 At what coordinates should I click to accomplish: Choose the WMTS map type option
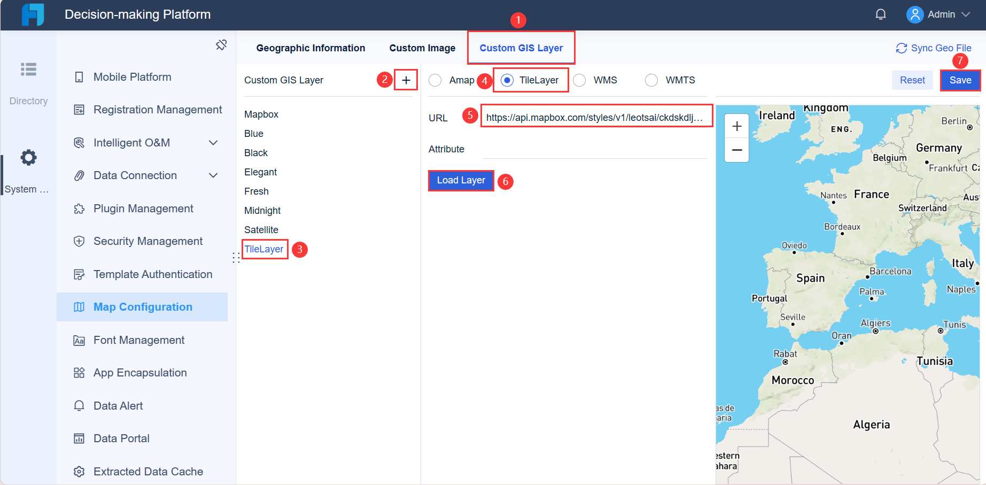[x=651, y=80]
